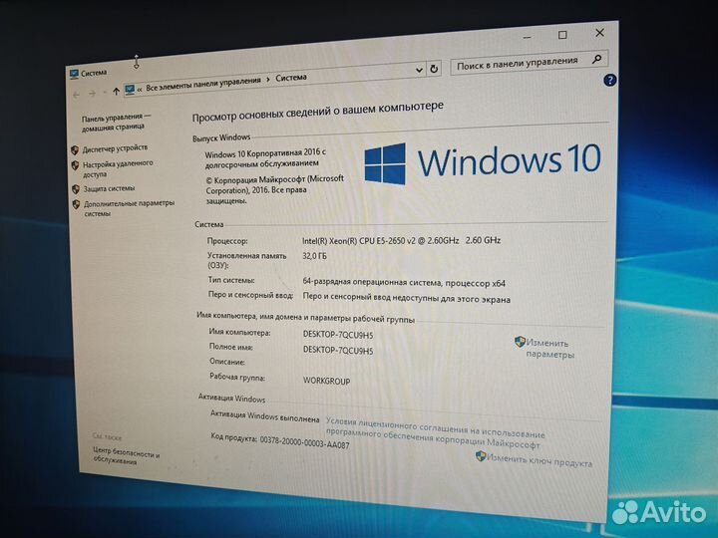Maximize the Система window
The height and width of the screenshot is (538, 718).
(562, 35)
